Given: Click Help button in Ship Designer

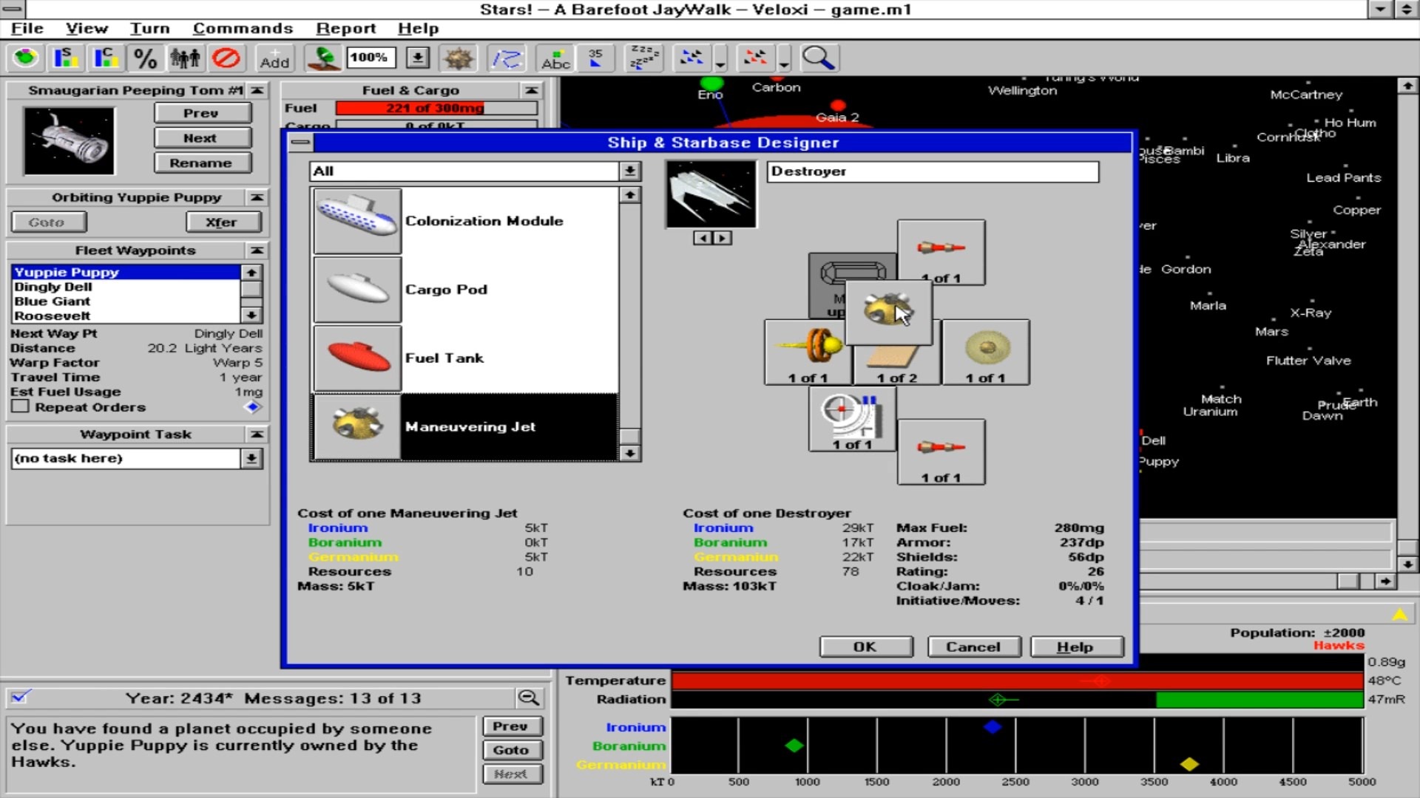Looking at the screenshot, I should [x=1076, y=647].
